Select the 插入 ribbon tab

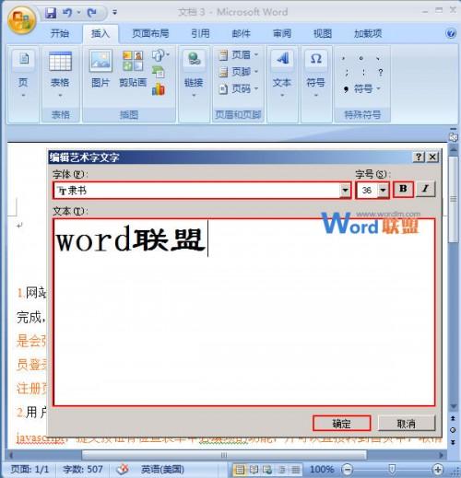coord(100,33)
